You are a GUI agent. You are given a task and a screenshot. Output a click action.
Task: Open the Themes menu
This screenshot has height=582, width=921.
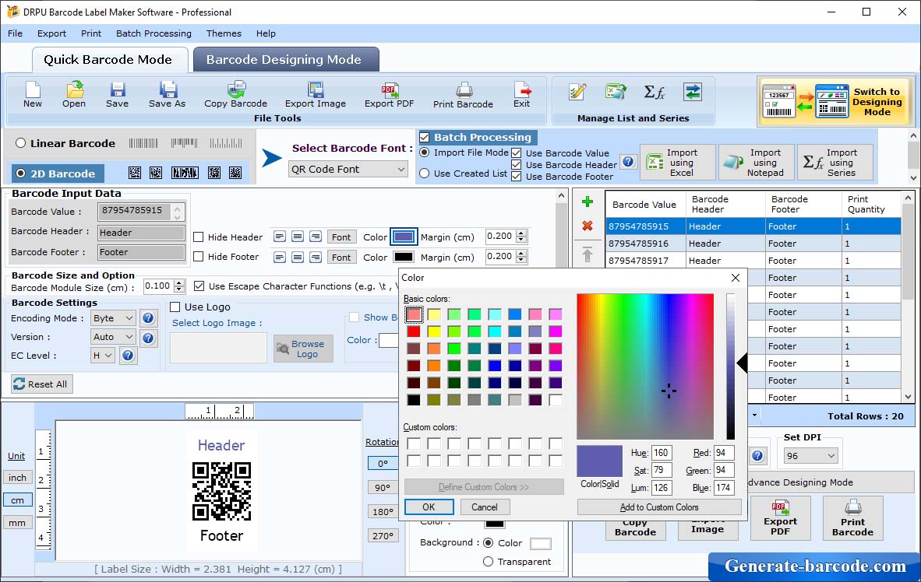pyautogui.click(x=224, y=33)
